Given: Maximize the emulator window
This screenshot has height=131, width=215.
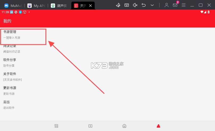Looking at the screenshot, I should (x=201, y=5).
